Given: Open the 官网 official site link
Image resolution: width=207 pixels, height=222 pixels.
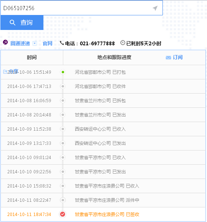Looking at the screenshot, I should [48, 43].
